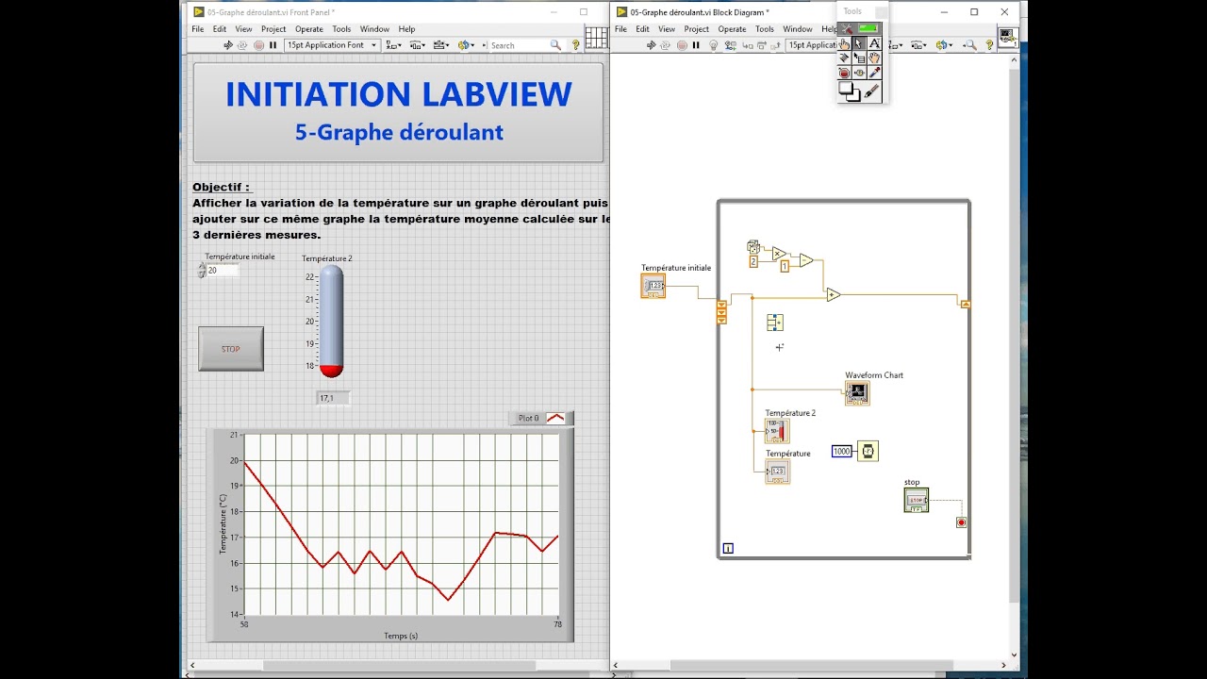
Task: Toggle Retain Wire Values button
Action: point(731,45)
